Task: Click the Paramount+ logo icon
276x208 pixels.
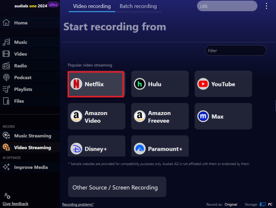Action: pyautogui.click(x=139, y=149)
